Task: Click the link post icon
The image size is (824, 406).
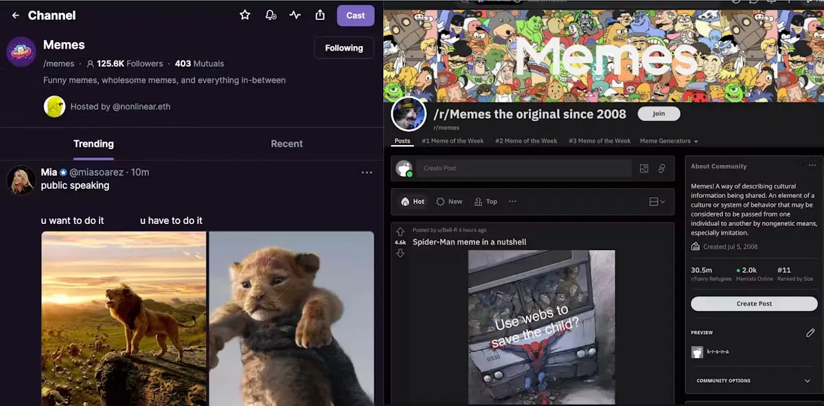Action: [x=662, y=168]
